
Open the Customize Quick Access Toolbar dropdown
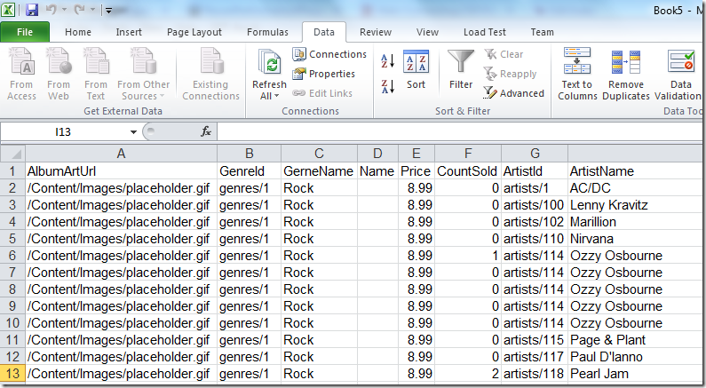108,10
